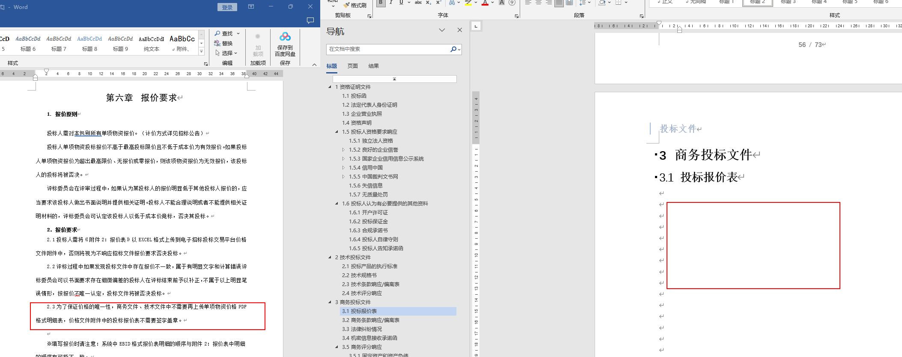Image resolution: width=902 pixels, height=357 pixels.
Task: Open the 剪贴板 clipboard dialog launcher
Action: (x=369, y=16)
